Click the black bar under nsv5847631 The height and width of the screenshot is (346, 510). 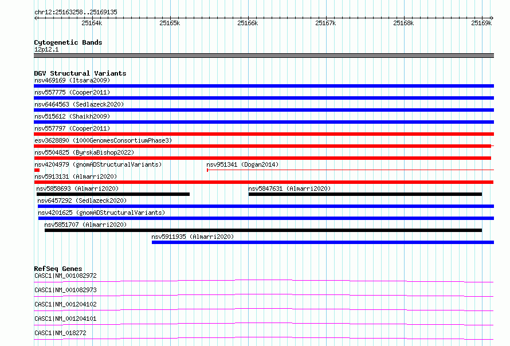365,194
